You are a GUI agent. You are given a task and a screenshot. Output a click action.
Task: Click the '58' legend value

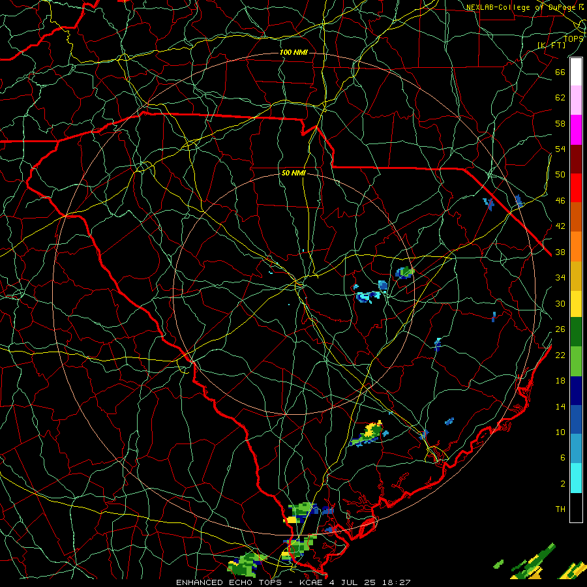pyautogui.click(x=560, y=123)
